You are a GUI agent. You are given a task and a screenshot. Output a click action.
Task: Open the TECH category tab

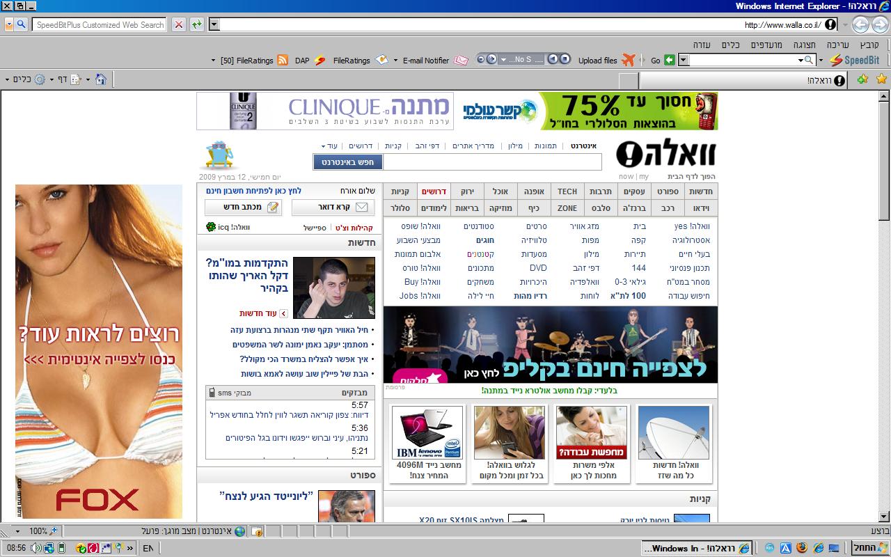pos(567,191)
